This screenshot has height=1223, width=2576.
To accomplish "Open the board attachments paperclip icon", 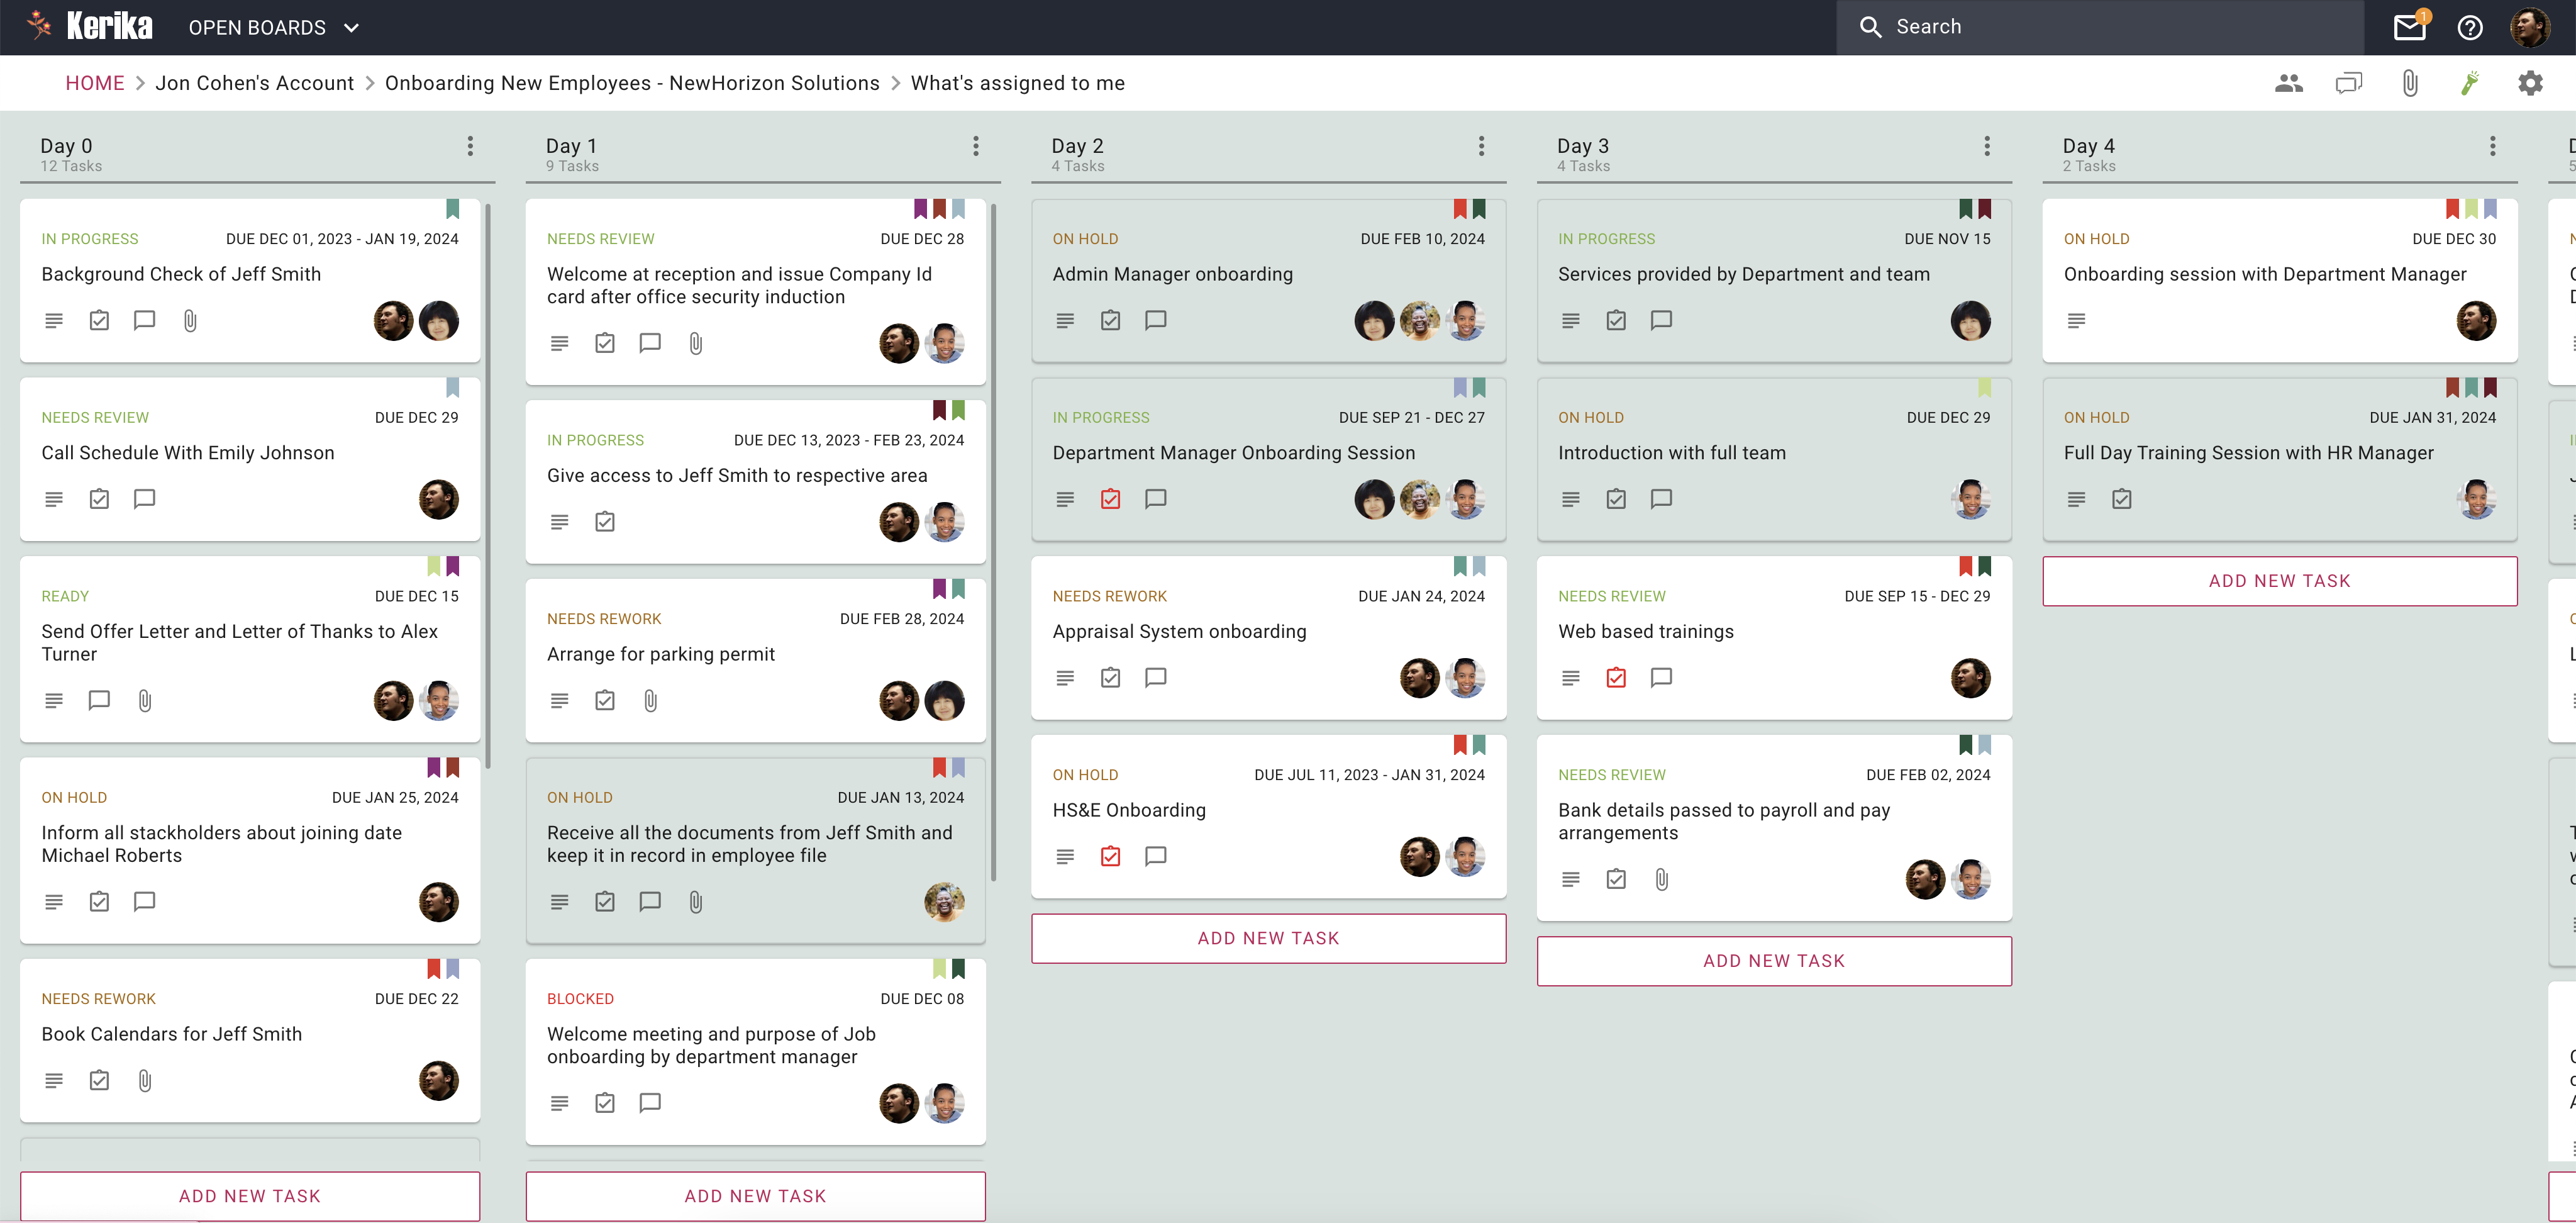I will coord(2410,83).
